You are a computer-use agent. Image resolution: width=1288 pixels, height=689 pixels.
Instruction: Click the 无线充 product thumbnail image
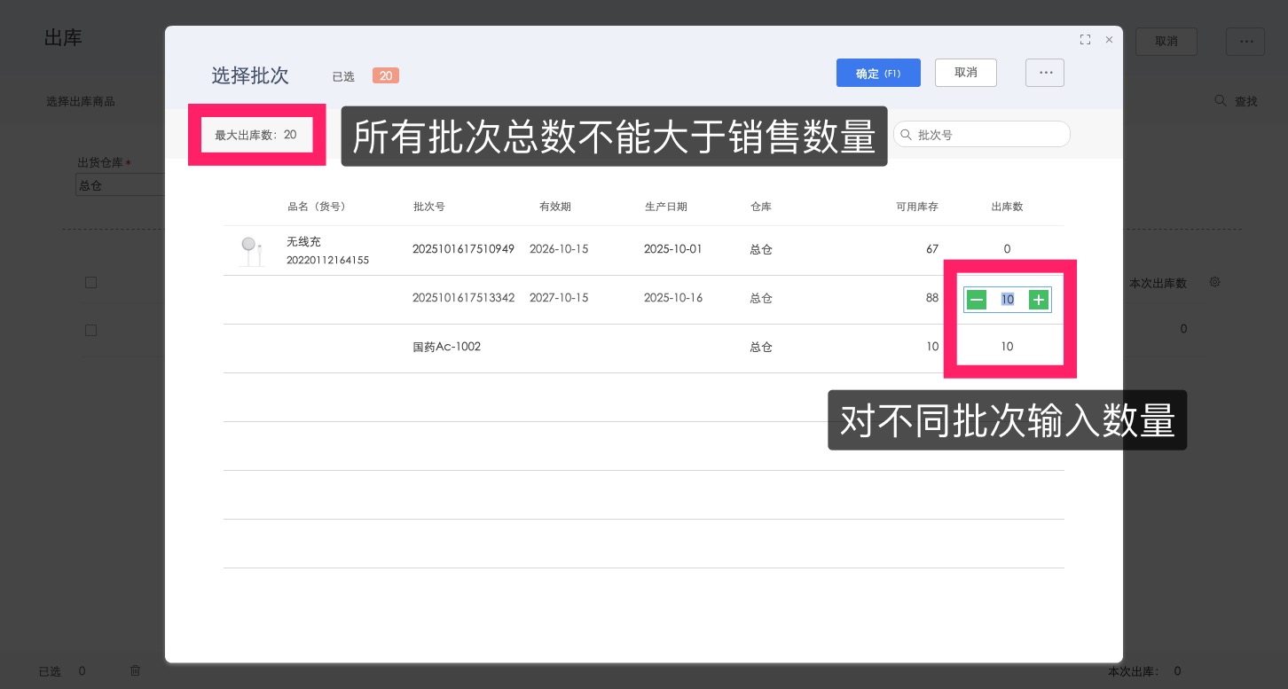coord(250,249)
